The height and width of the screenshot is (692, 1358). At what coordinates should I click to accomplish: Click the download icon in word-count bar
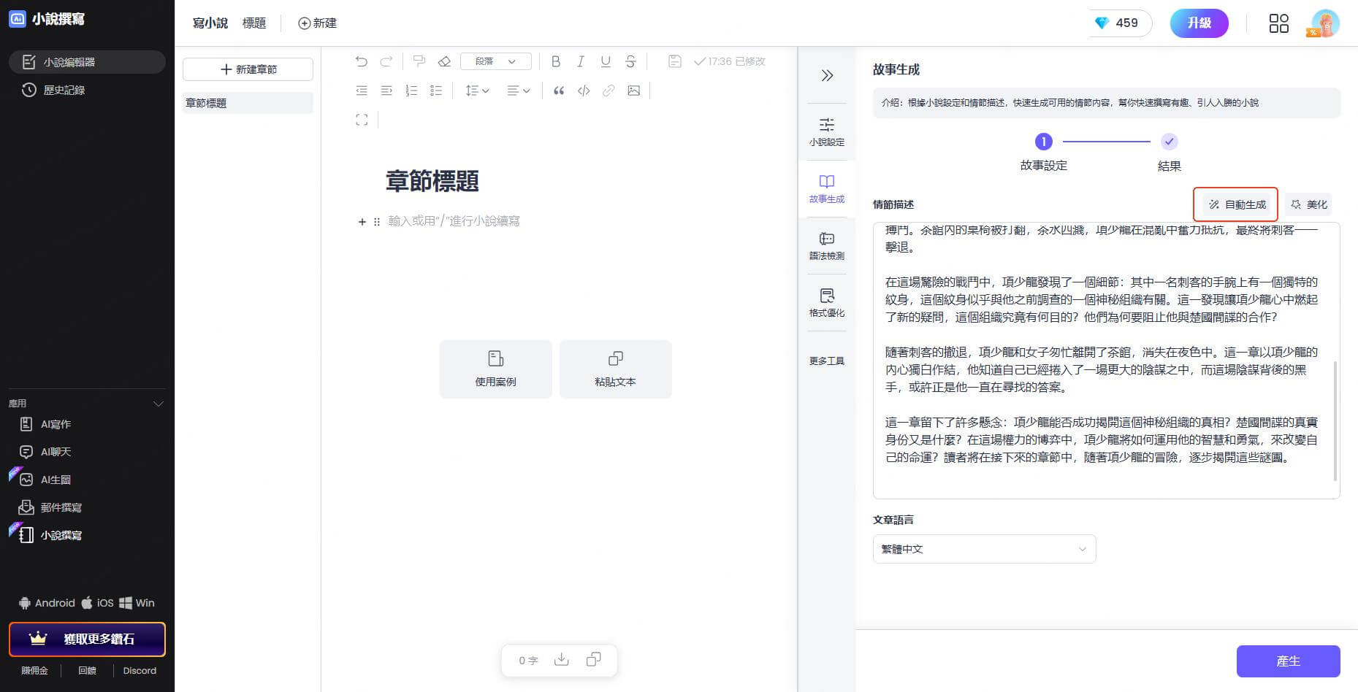(x=561, y=659)
